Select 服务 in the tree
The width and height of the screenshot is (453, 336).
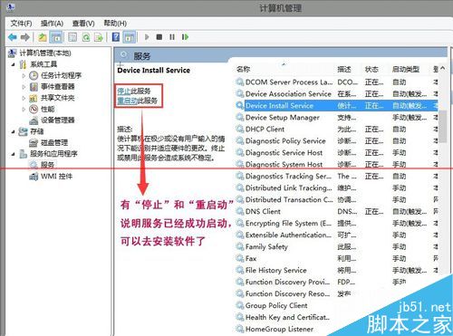47,165
